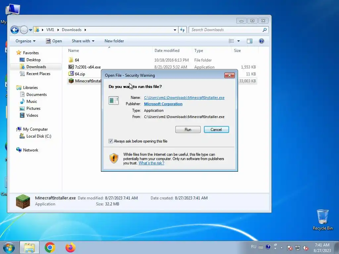The width and height of the screenshot is (339, 254).
Task: Open the What's the risk? link
Action: [151, 163]
